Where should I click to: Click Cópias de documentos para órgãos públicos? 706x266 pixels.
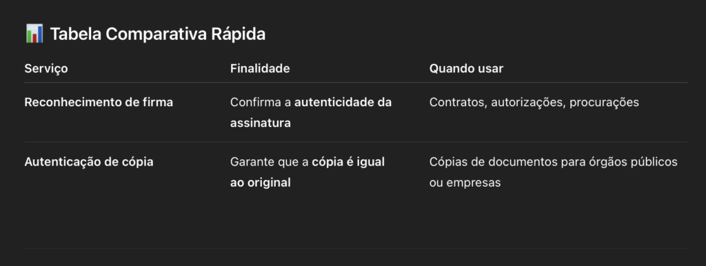[554, 161]
